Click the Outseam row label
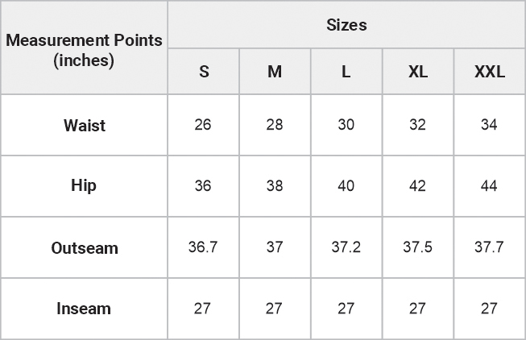526x340 pixels. pos(84,248)
